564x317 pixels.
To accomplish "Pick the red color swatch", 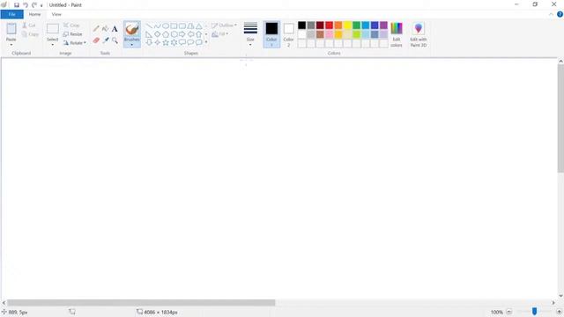I will point(329,26).
